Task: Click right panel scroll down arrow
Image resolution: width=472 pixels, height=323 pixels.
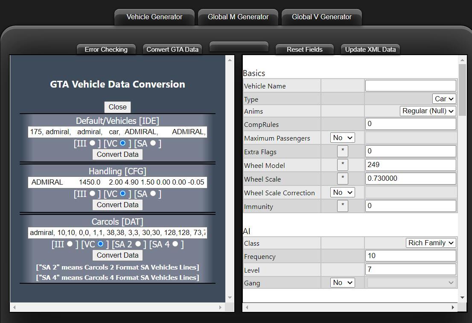Action: point(462,297)
